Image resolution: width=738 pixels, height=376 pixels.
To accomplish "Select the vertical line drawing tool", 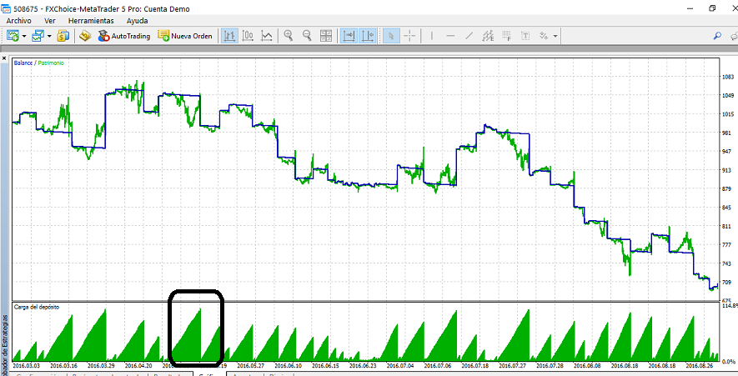I will pos(431,36).
